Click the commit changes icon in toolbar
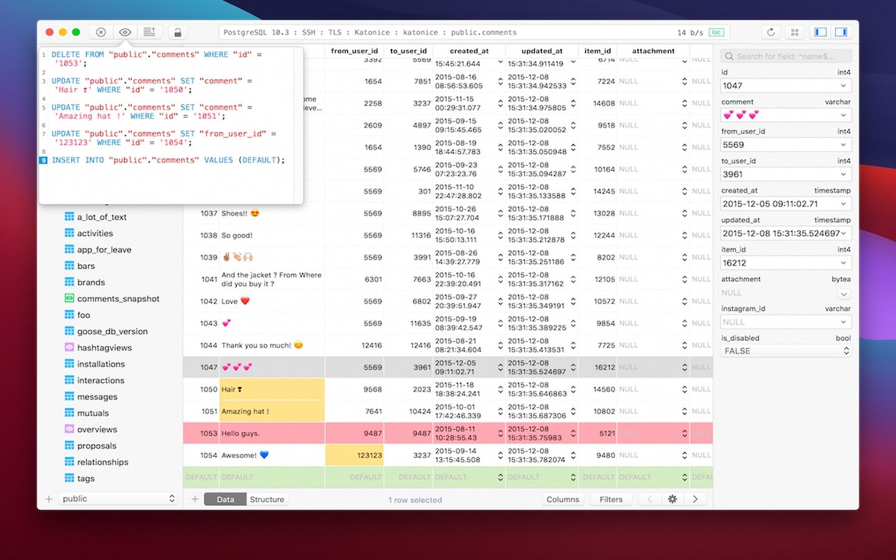Image resolution: width=896 pixels, height=560 pixels. pyautogui.click(x=149, y=32)
